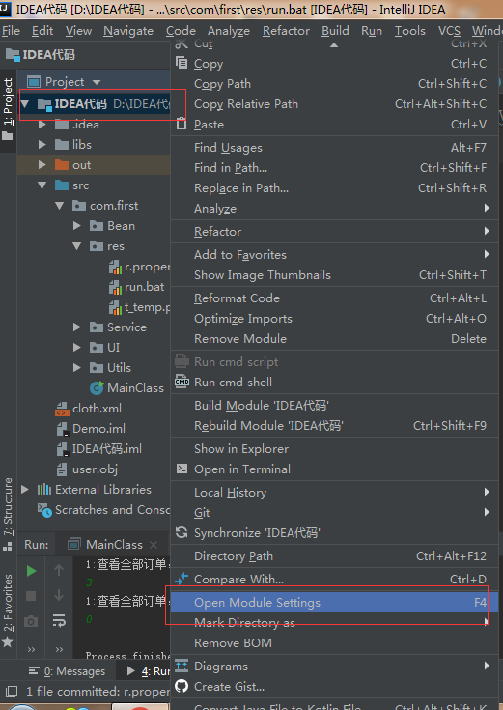Screen dimensions: 503x710
Task: Click the Compare With arrows icon
Action: 182,579
